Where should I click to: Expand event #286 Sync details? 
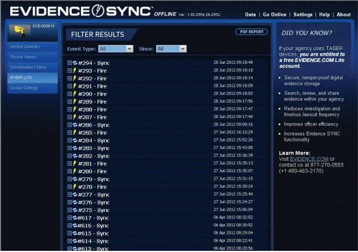(x=70, y=125)
